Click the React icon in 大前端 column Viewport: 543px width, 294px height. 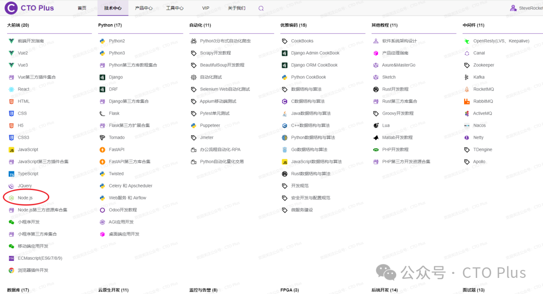click(13, 89)
